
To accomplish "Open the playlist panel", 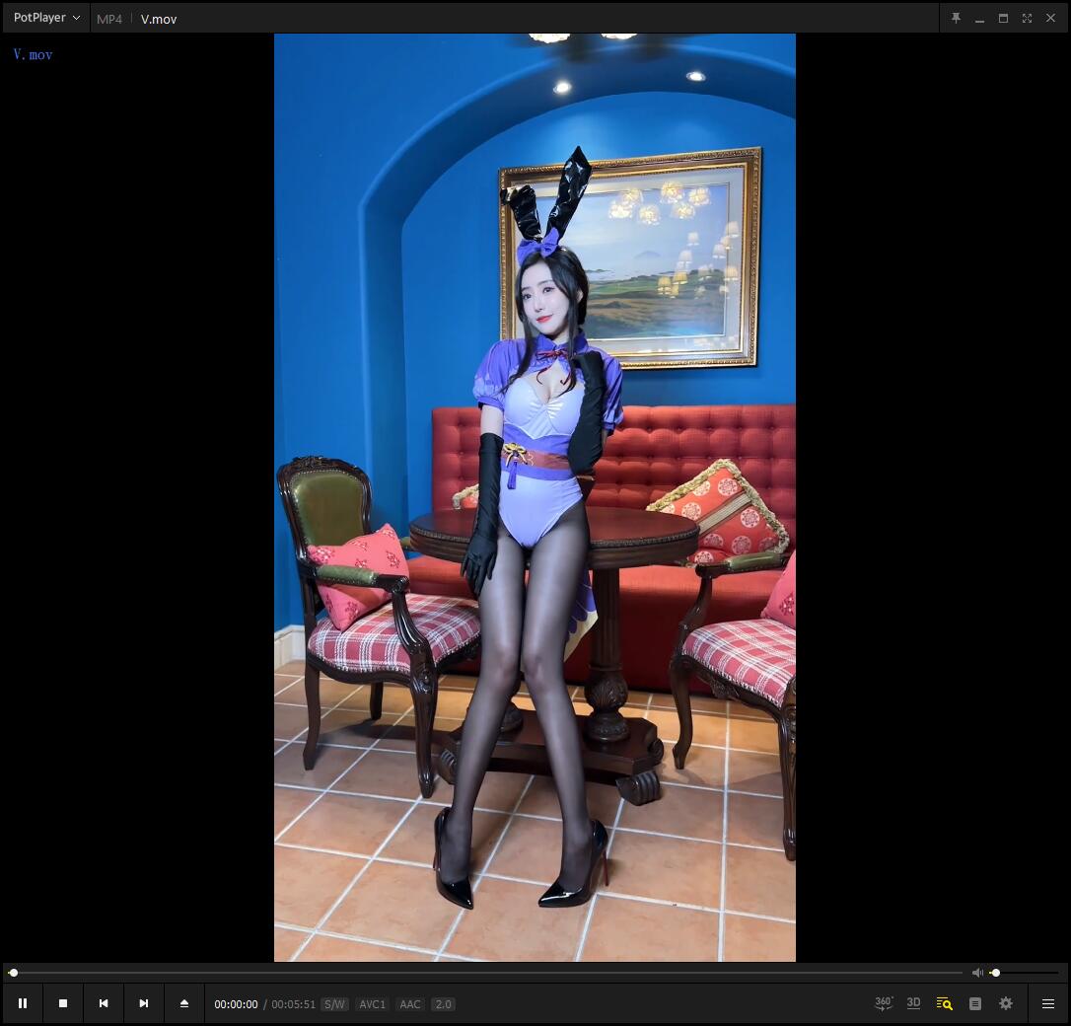I will pos(975,1002).
